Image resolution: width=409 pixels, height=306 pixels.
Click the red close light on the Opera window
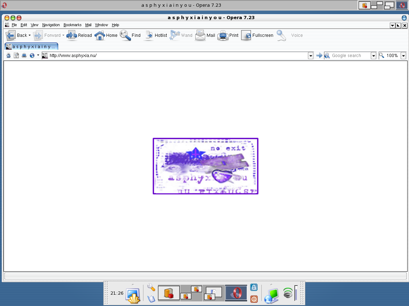coord(19,18)
